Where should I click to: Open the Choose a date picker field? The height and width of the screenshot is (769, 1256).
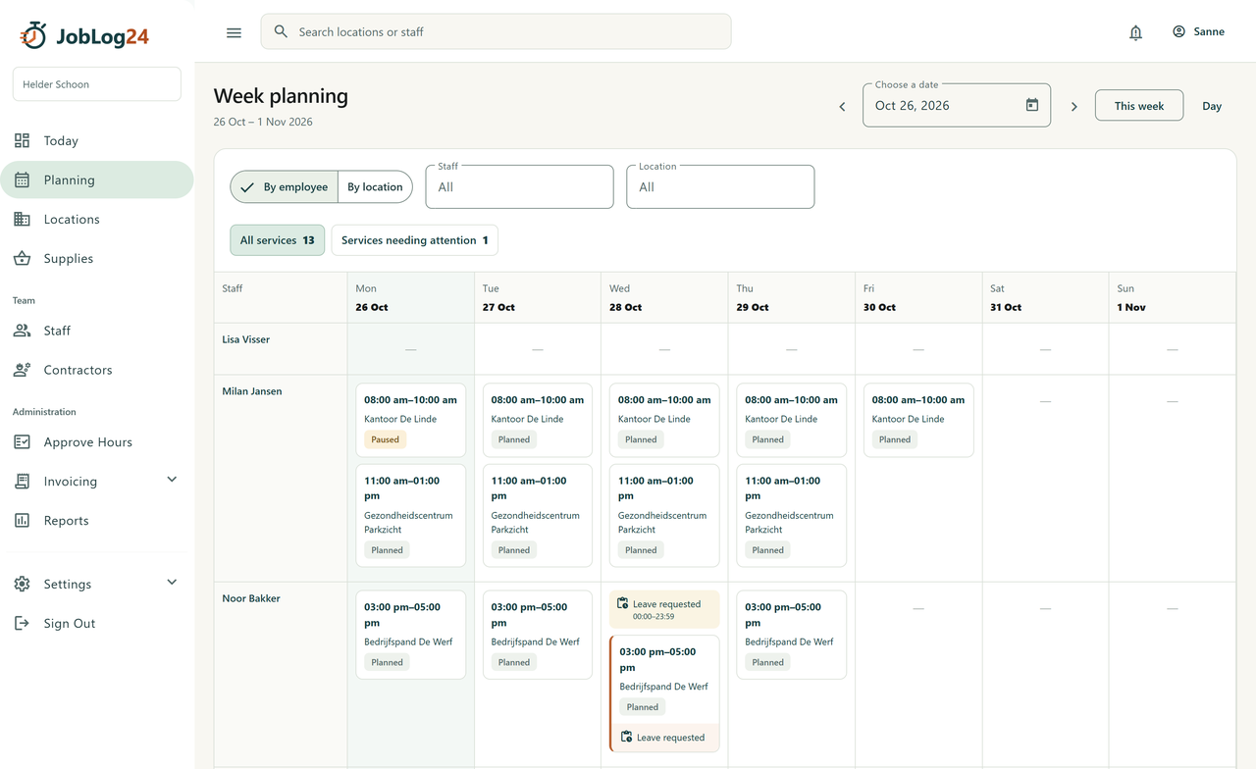[x=957, y=105]
